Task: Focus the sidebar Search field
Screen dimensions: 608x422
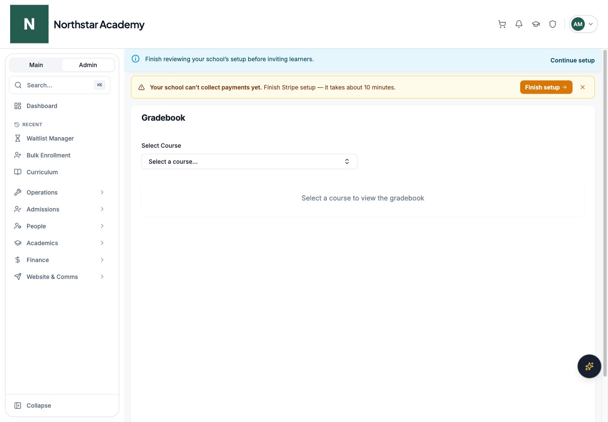Action: tap(60, 85)
